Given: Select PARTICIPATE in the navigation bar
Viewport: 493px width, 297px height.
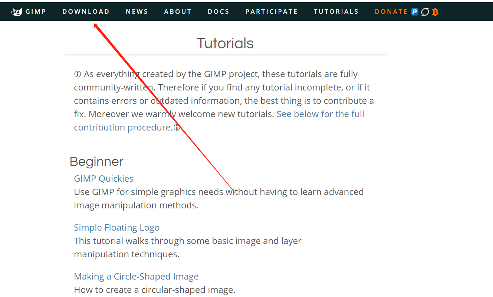Looking at the screenshot, I should (x=272, y=11).
